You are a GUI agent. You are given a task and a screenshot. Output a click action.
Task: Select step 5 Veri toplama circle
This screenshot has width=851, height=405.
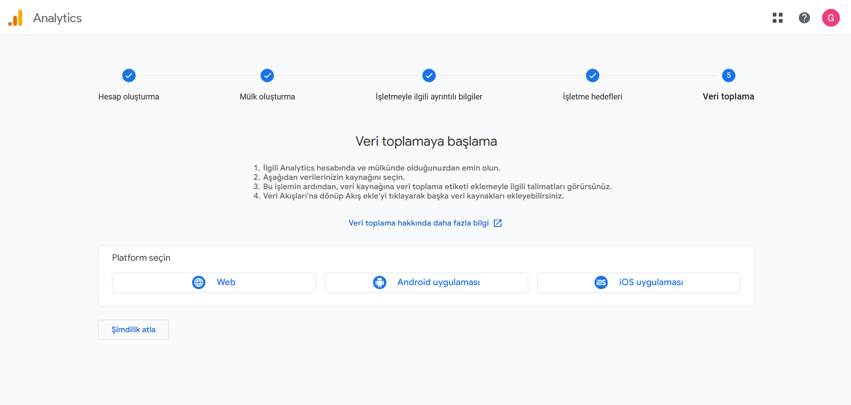coord(728,75)
